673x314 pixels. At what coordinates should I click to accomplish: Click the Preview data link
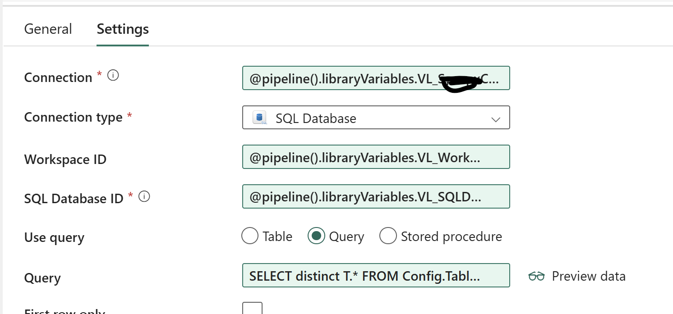[x=577, y=276]
